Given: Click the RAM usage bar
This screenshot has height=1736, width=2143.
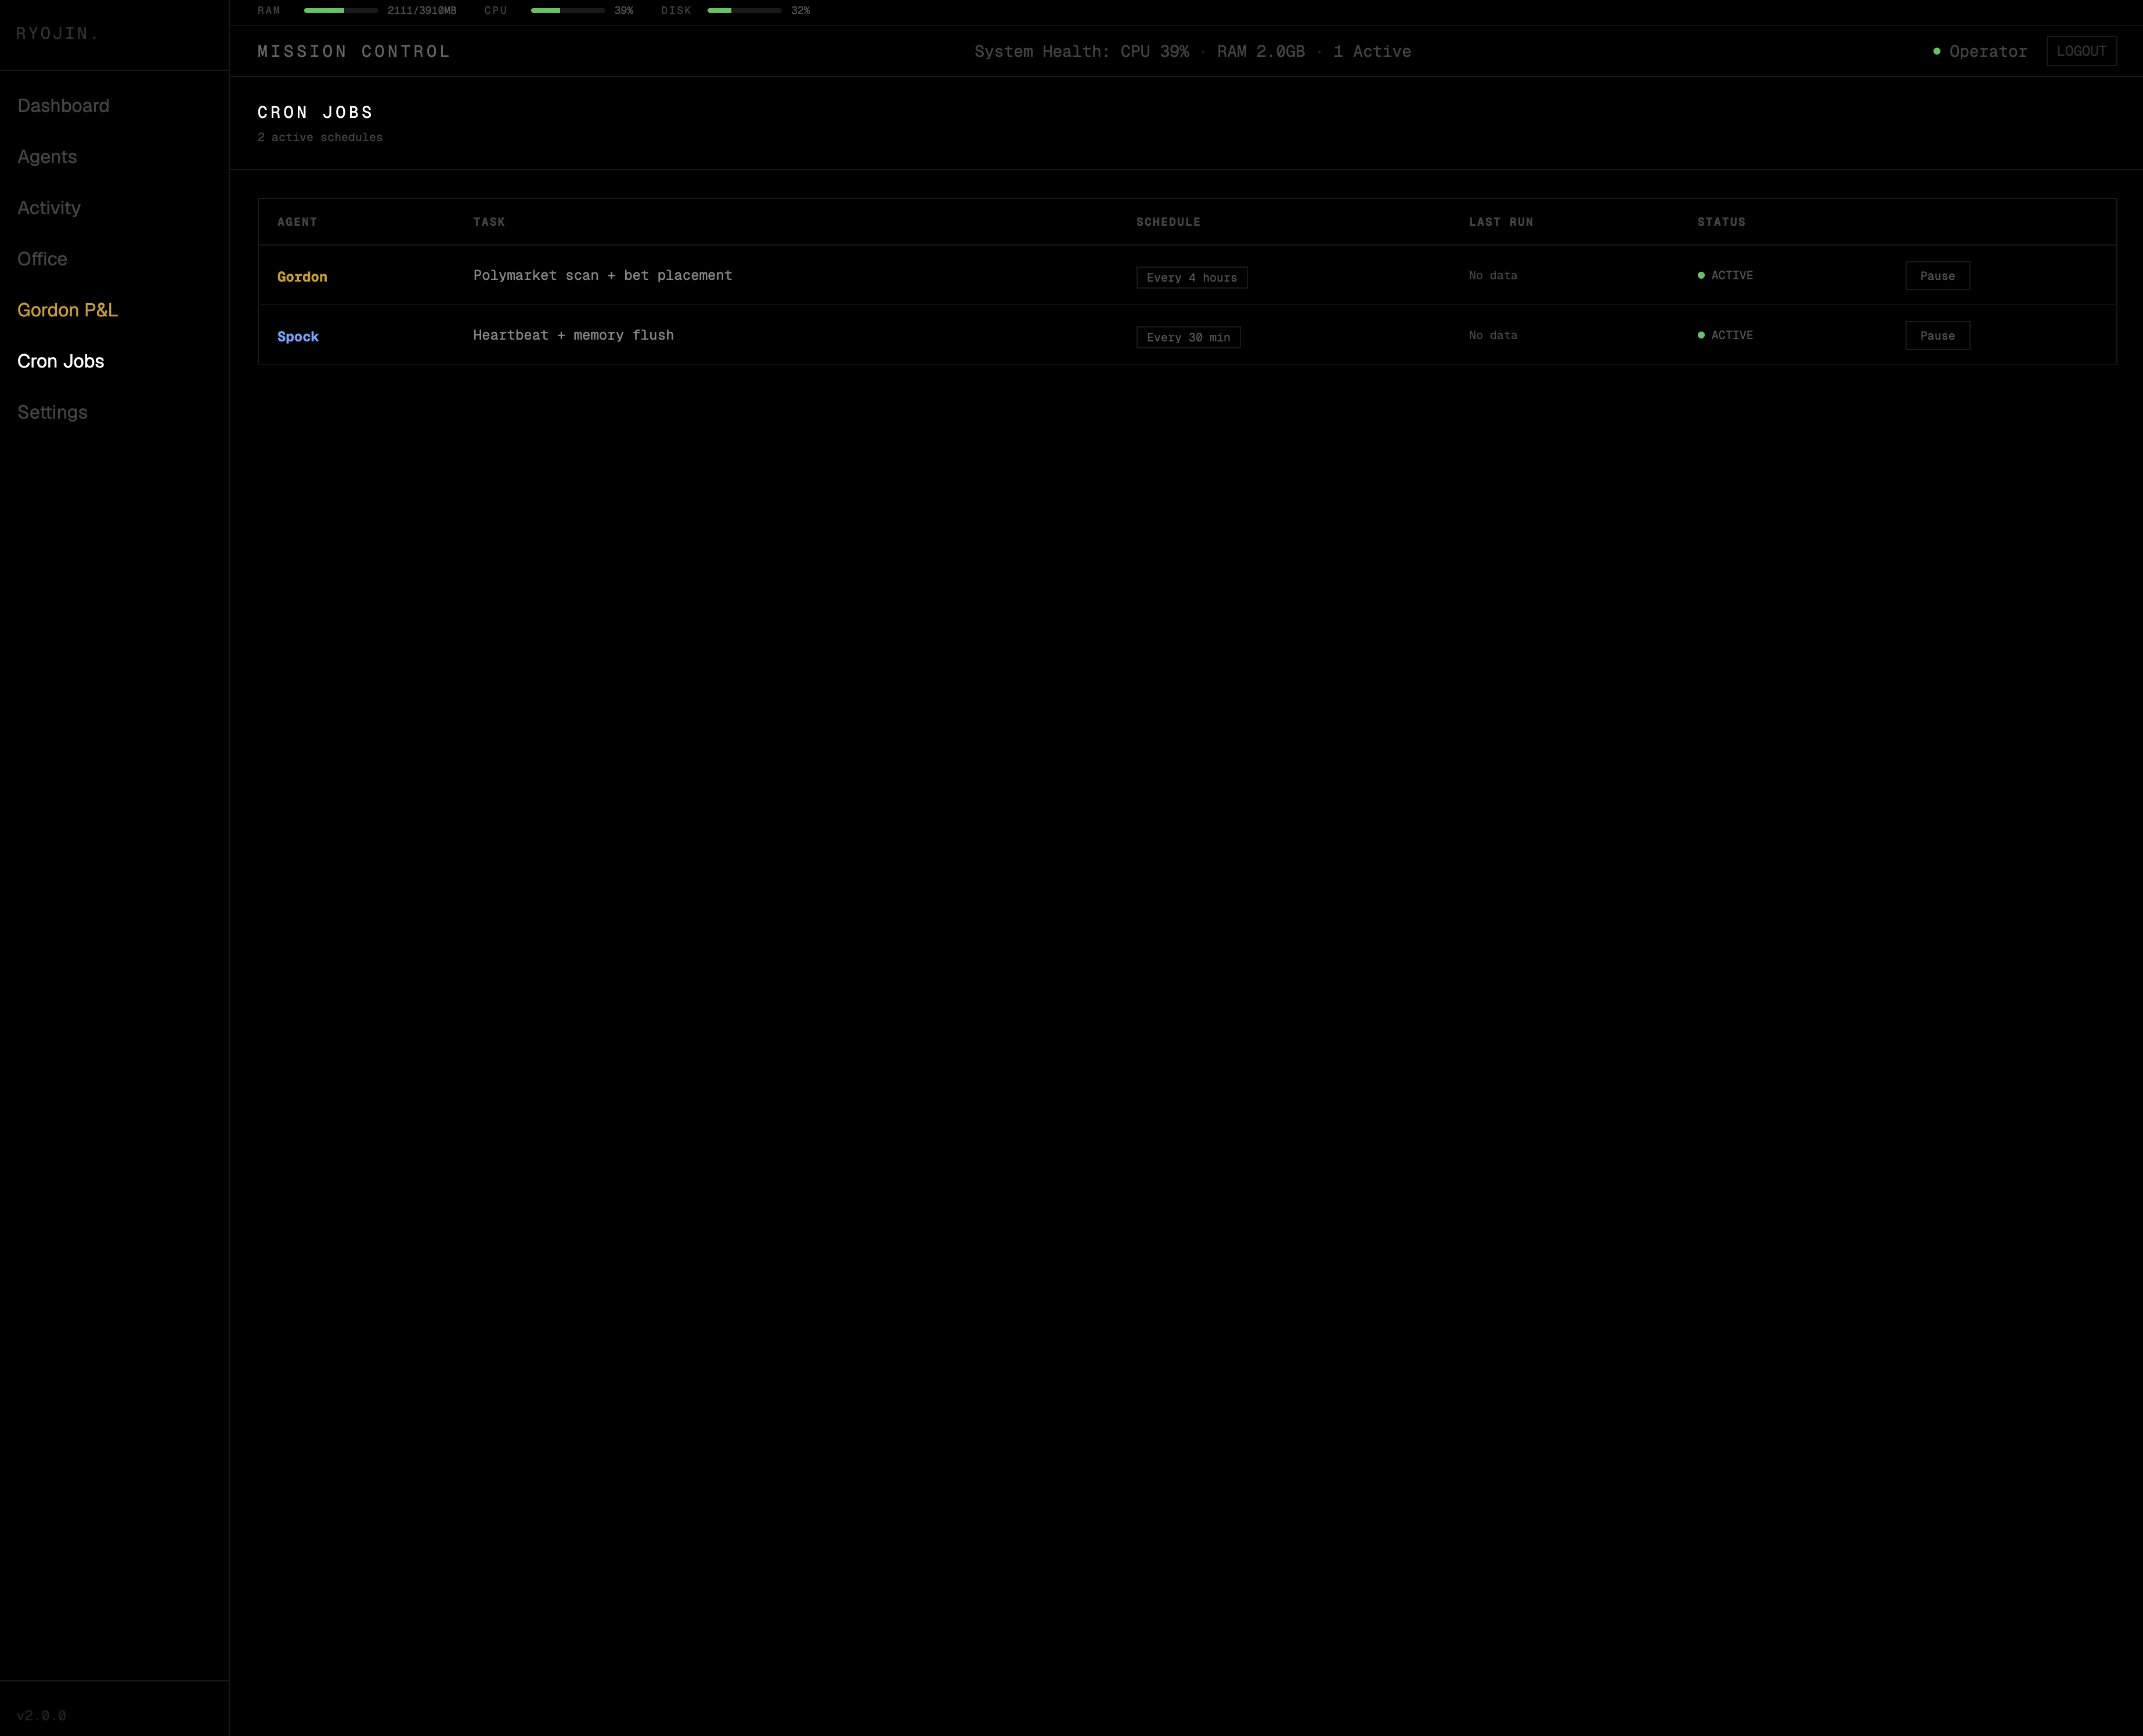Looking at the screenshot, I should pos(340,11).
